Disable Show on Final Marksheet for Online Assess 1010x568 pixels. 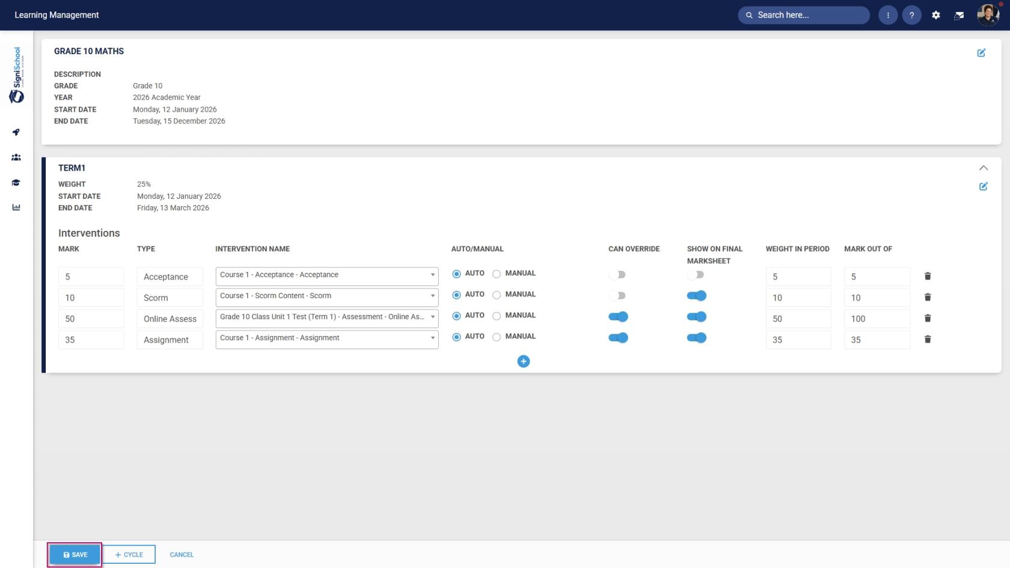(x=697, y=317)
